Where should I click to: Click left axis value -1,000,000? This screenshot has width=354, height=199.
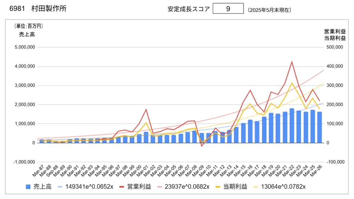tap(24, 162)
